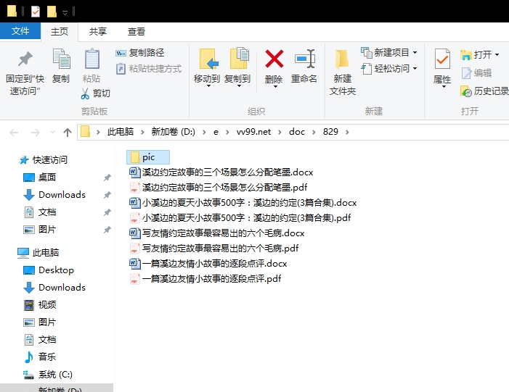509x392 pixels.
Task: Select 写友情约定故事最容易出的六个毛病.docx
Action: 217,233
